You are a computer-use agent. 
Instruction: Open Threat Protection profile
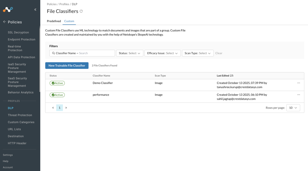20,115
